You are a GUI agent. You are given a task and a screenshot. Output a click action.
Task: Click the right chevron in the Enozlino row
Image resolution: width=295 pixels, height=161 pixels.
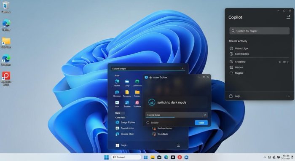coord(288,62)
